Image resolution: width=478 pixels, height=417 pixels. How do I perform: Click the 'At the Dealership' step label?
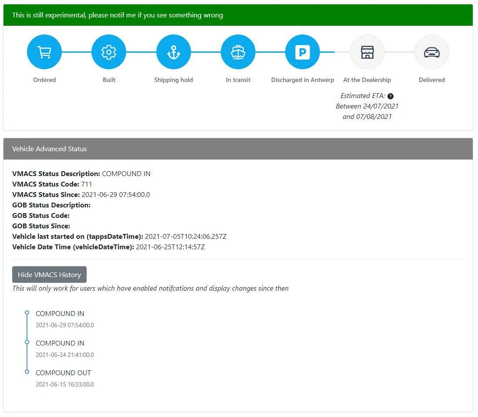tap(367, 80)
